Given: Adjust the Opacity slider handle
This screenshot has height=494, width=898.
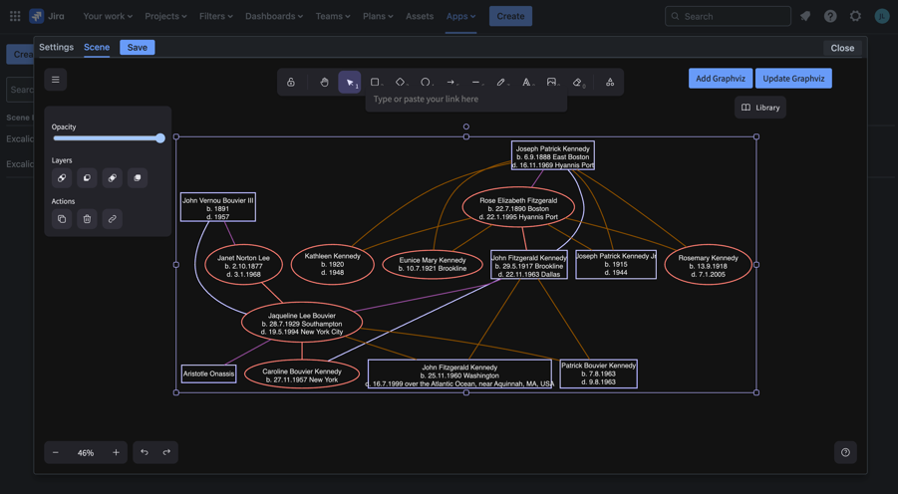Looking at the screenshot, I should click(x=159, y=138).
